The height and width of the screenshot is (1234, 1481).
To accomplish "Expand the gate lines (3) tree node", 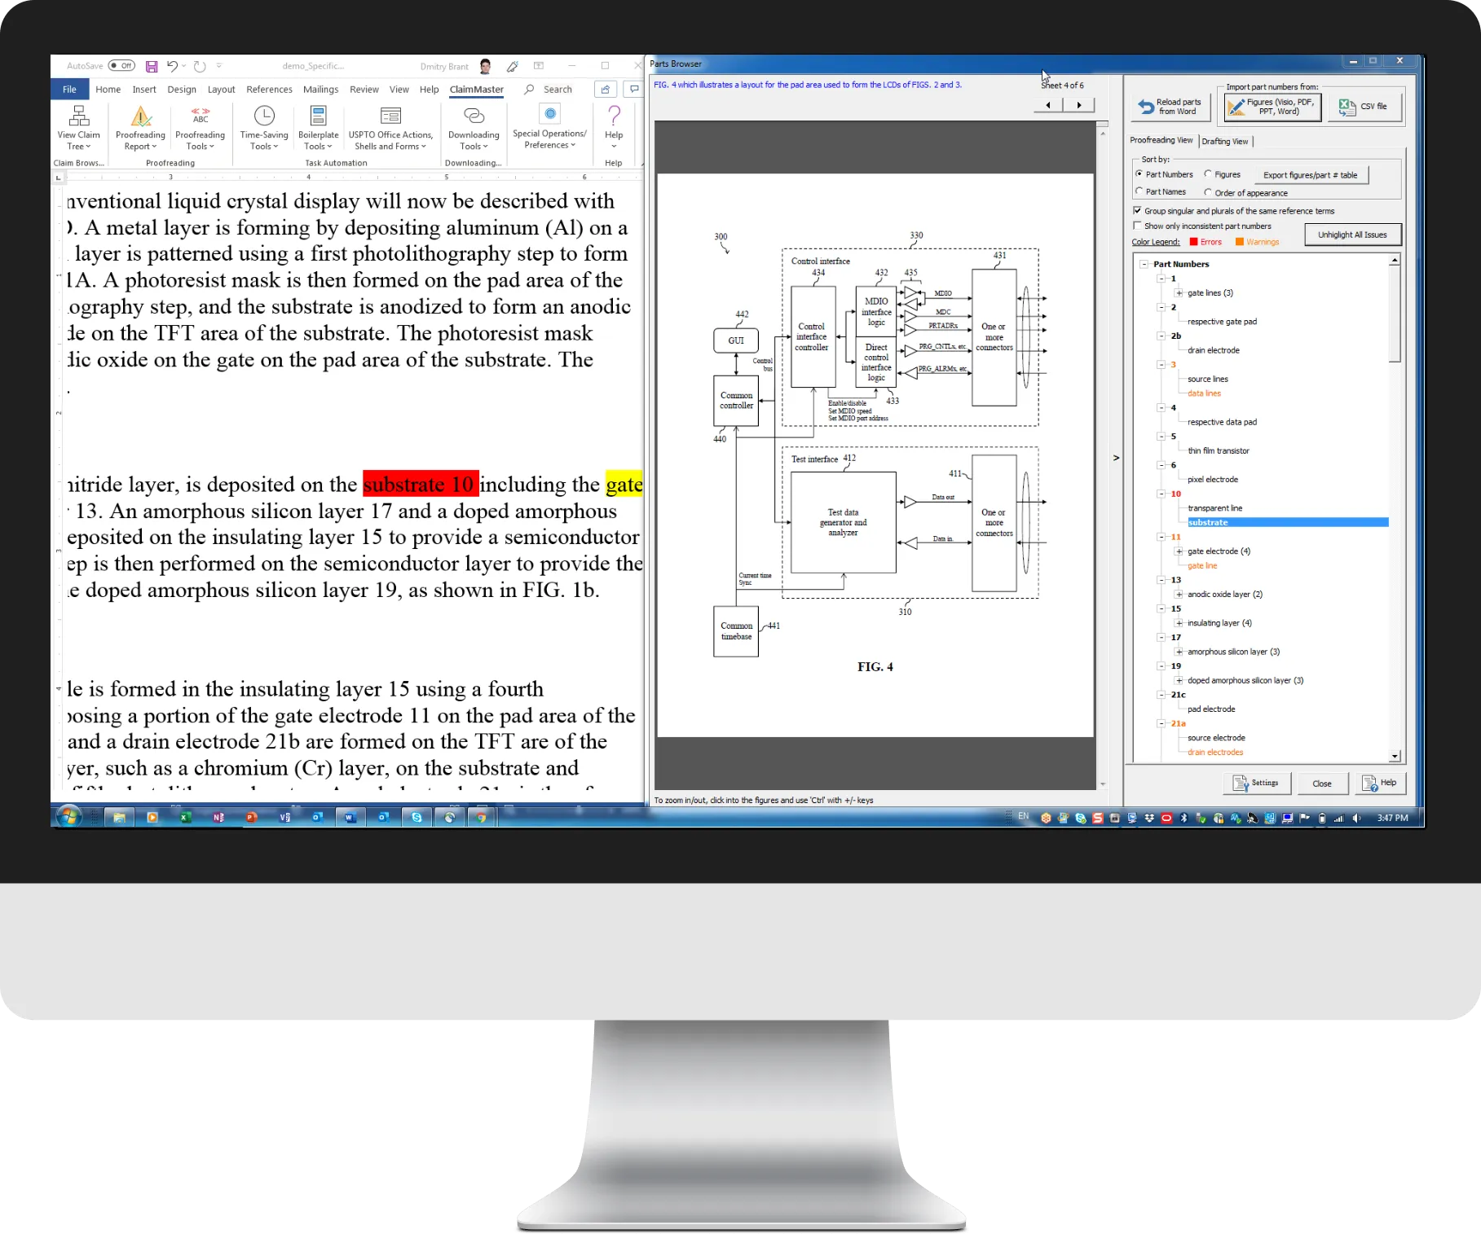I will 1179,292.
